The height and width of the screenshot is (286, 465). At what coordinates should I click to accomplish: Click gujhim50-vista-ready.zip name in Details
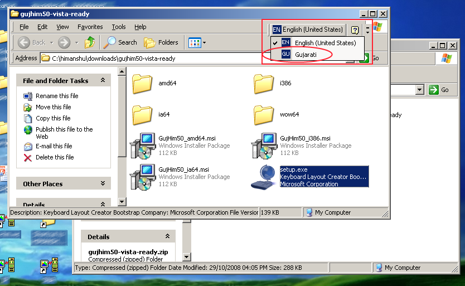(128, 252)
